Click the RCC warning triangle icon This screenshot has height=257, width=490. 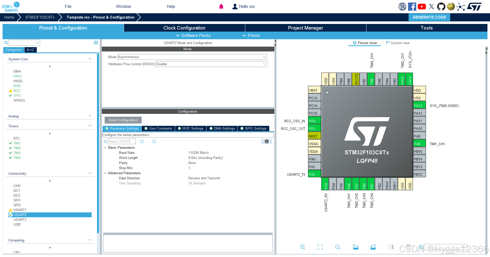[x=10, y=91]
